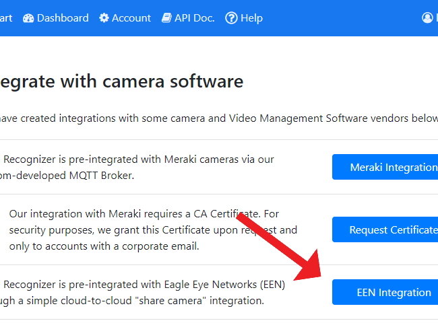The image size is (438, 323).
Task: Go to the Account menu item
Action: 125,18
